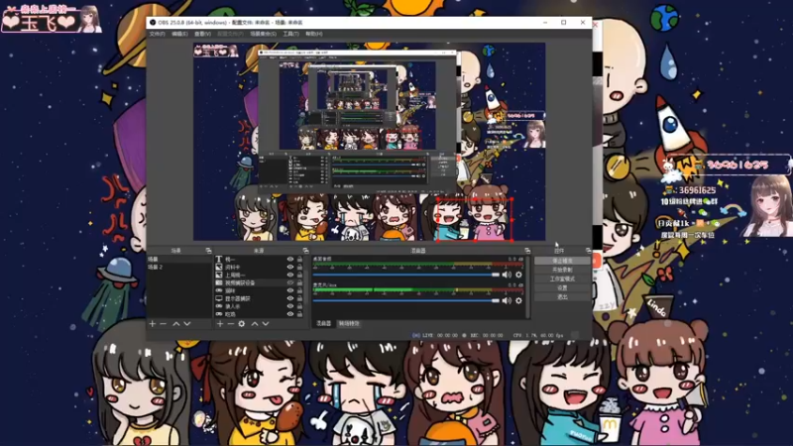
Task: Open 设置 from the controls panel
Action: pos(562,288)
